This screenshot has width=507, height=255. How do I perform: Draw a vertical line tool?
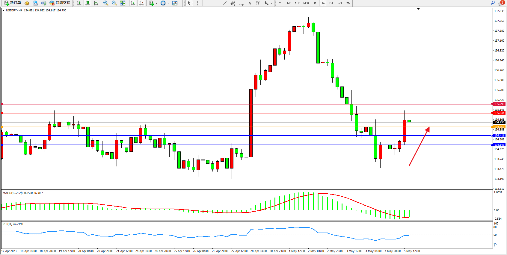click(208, 3)
